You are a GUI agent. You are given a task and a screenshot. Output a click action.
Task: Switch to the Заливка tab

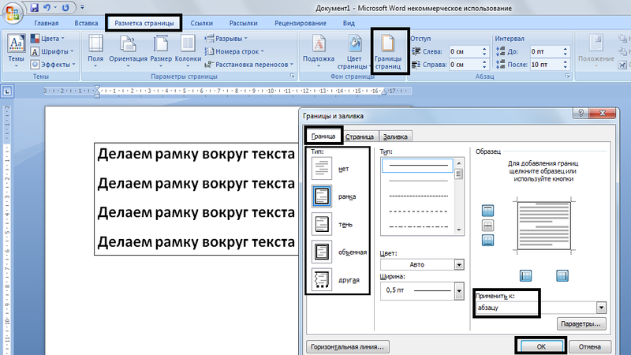tap(395, 136)
